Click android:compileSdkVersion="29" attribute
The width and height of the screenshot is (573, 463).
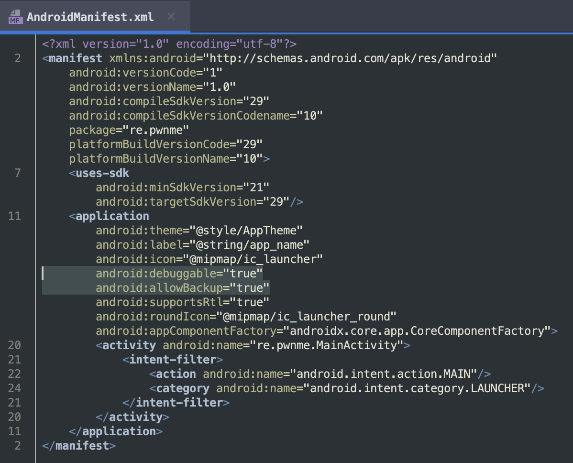pyautogui.click(x=169, y=101)
